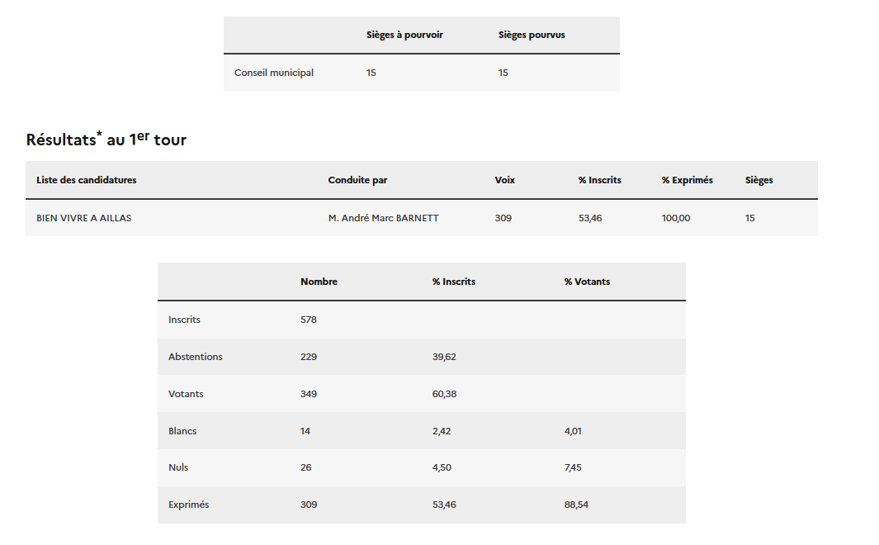This screenshot has width=879, height=545.
Task: Click the "Conduite par" column header
Action: click(357, 180)
